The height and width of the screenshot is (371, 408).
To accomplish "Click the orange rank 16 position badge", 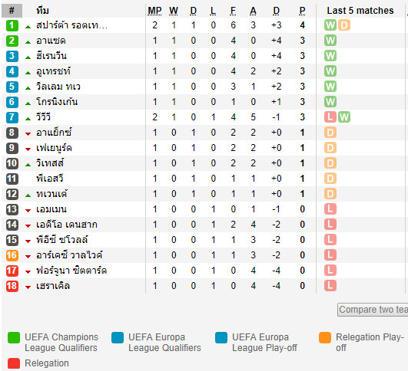I will pos(12,255).
